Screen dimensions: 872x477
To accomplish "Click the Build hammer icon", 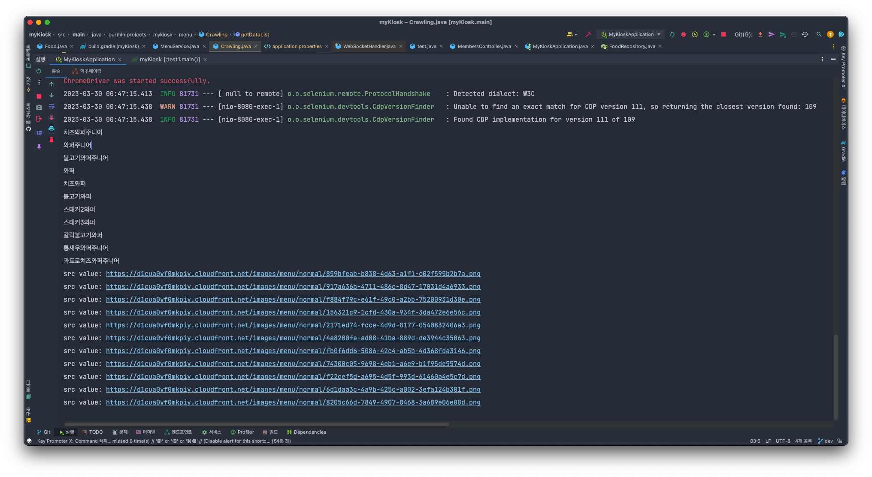I will point(588,34).
